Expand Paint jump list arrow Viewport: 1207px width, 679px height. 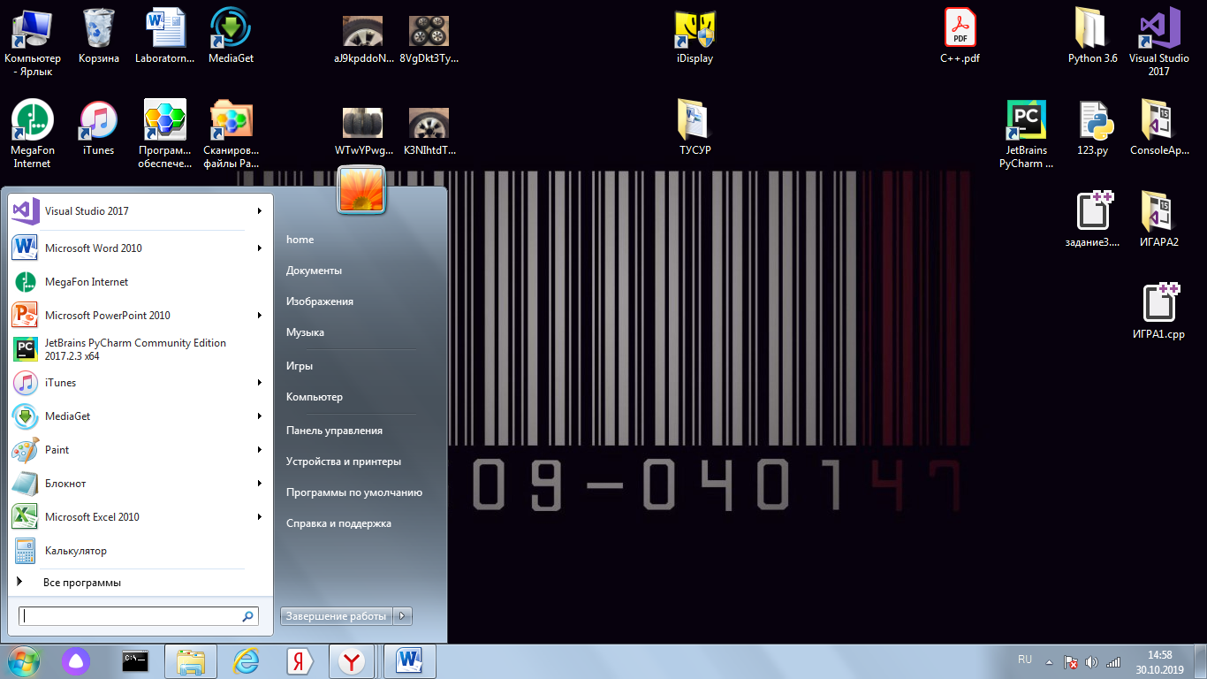click(260, 450)
